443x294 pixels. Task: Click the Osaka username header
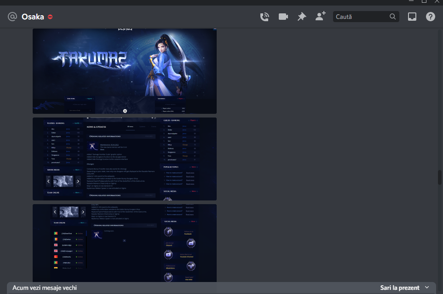point(33,17)
